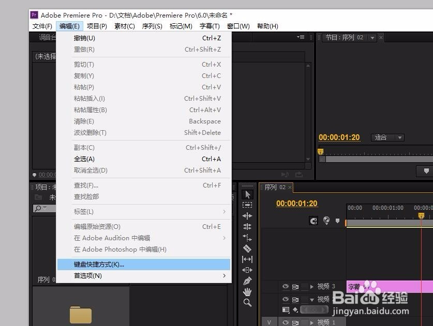433x326 pixels.
Task: Toggle eye visibility for 视频 2 track
Action: click(286, 299)
